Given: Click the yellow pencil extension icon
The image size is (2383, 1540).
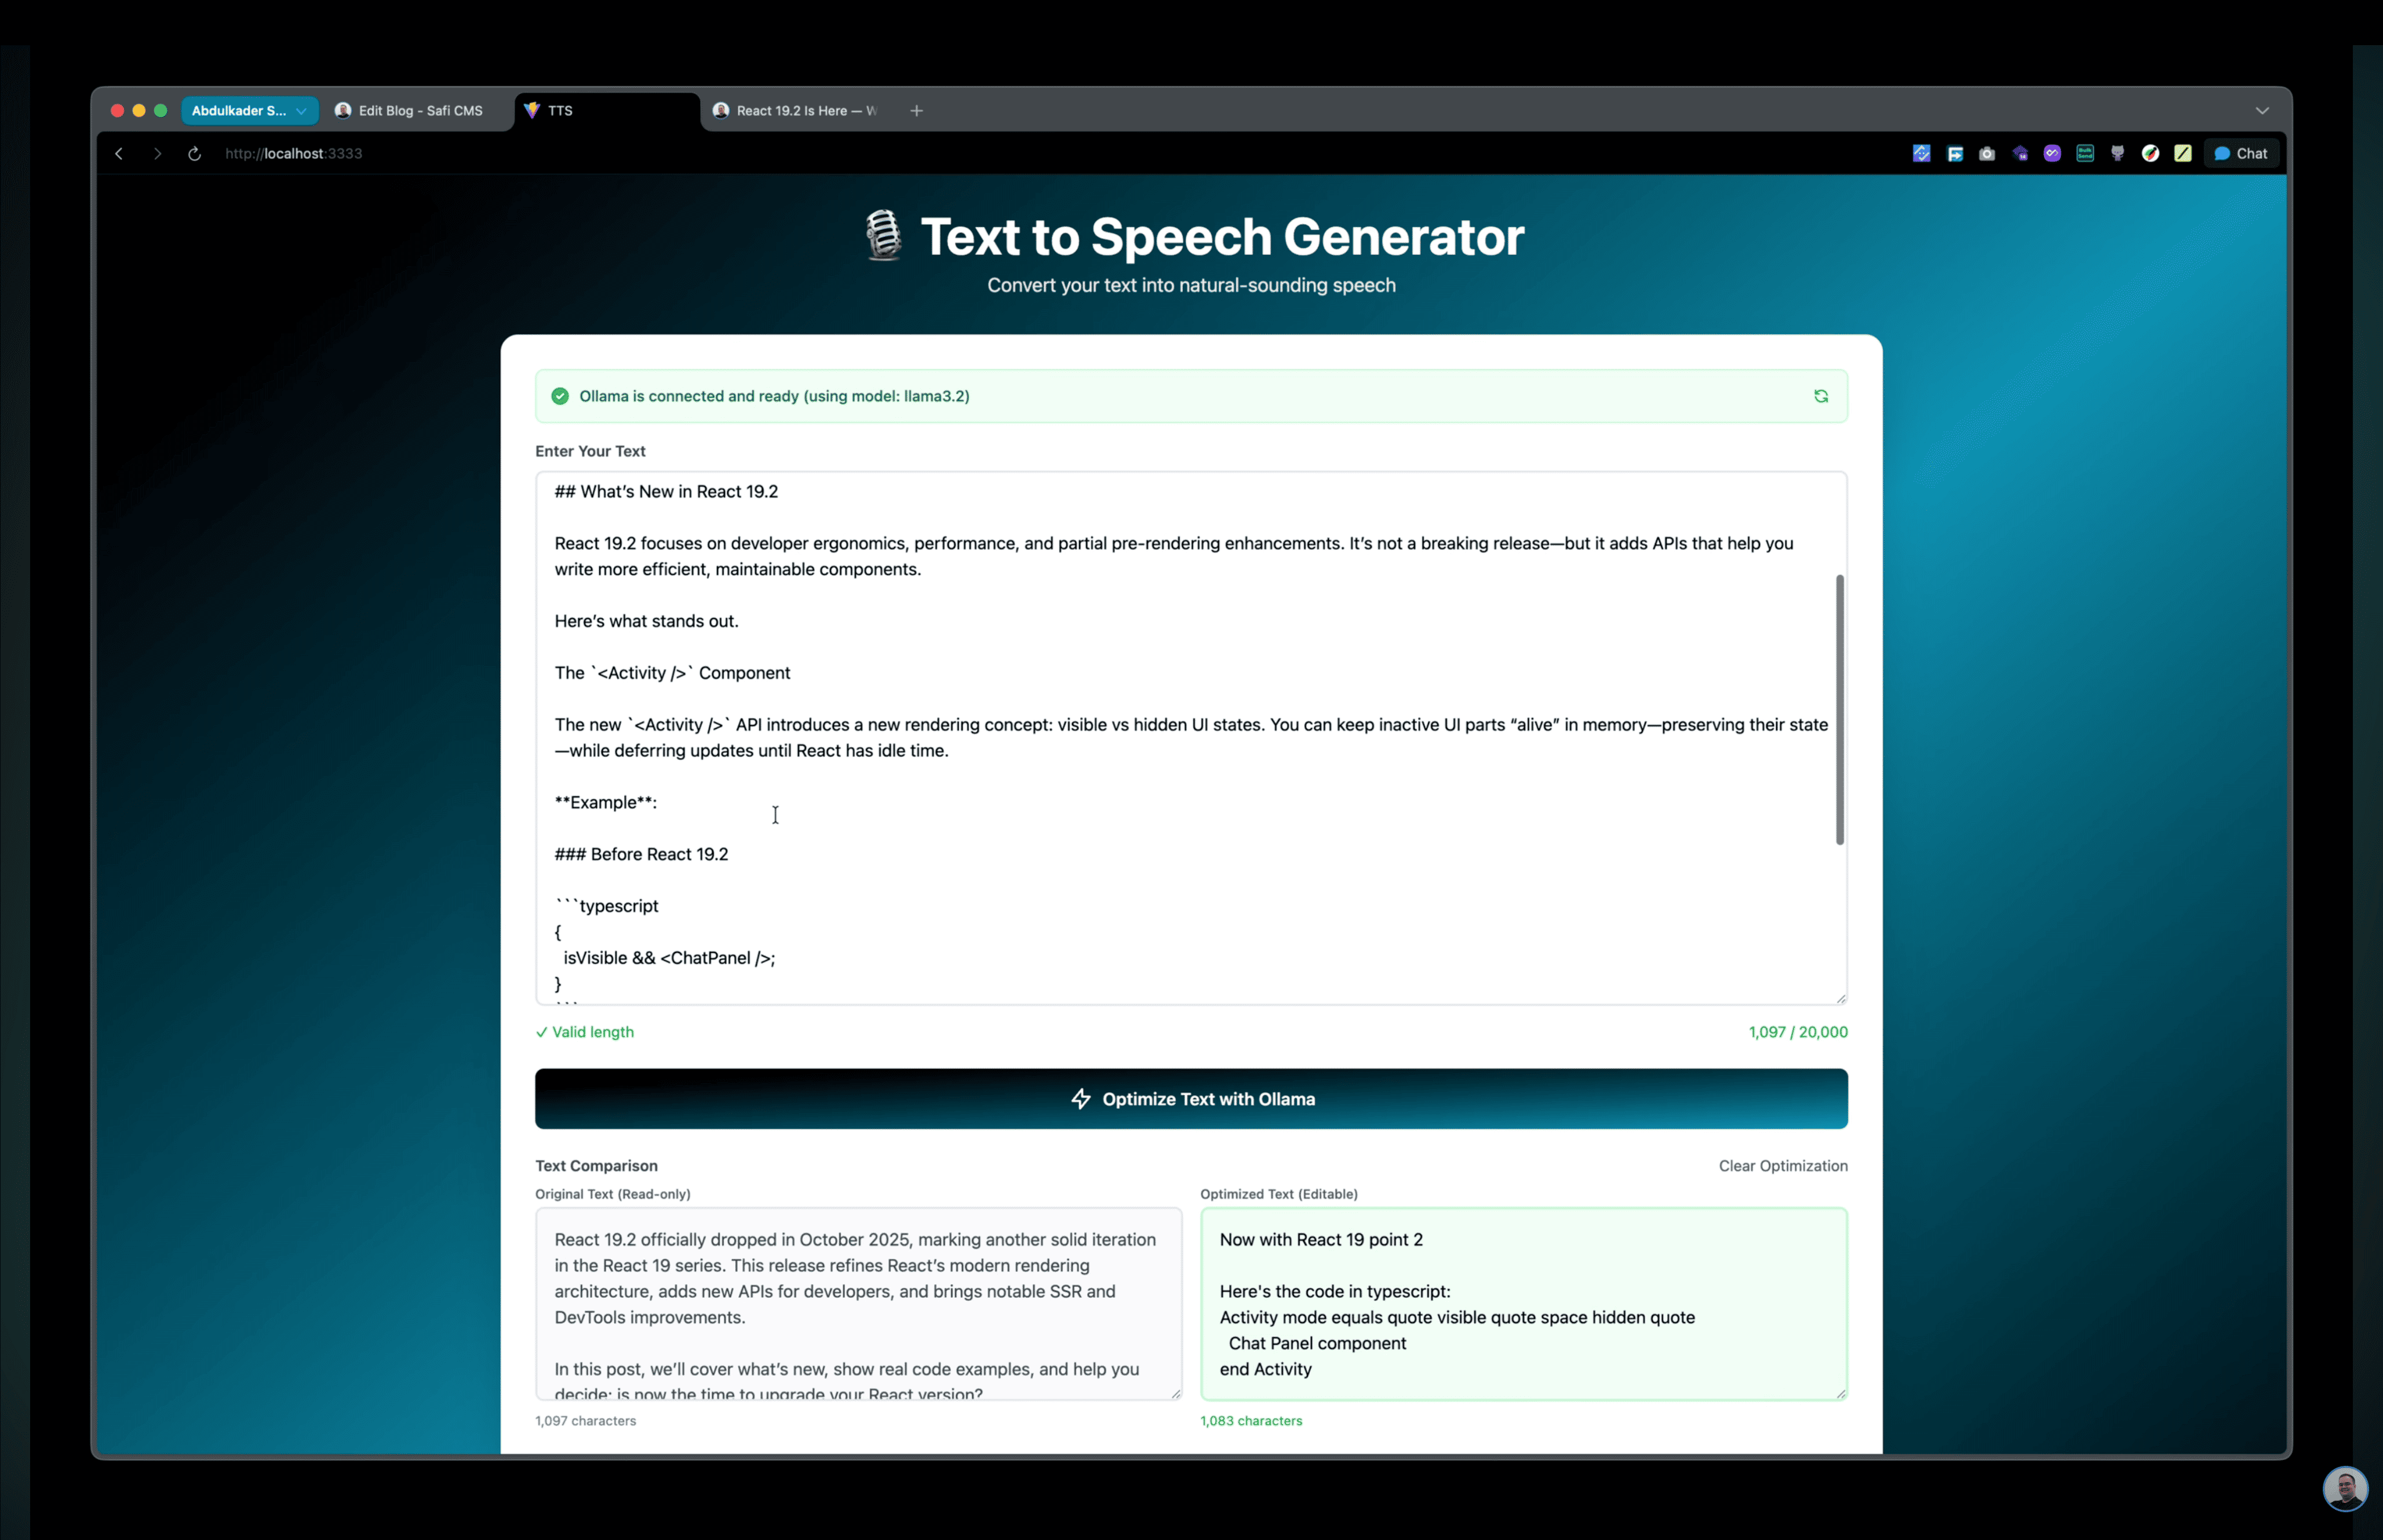Looking at the screenshot, I should click(x=2184, y=153).
